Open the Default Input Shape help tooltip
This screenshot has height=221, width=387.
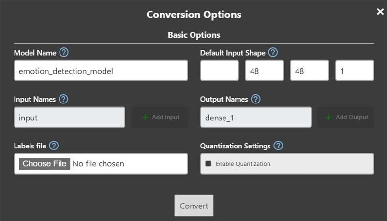point(273,53)
